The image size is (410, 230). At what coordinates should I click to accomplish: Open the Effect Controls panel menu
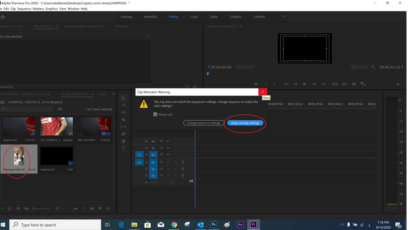pyautogui.click(x=56, y=26)
